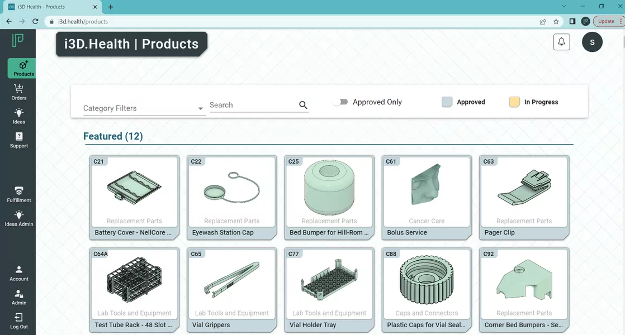The height and width of the screenshot is (335, 625).
Task: Open the browser tab list chevron
Action: 564,6
